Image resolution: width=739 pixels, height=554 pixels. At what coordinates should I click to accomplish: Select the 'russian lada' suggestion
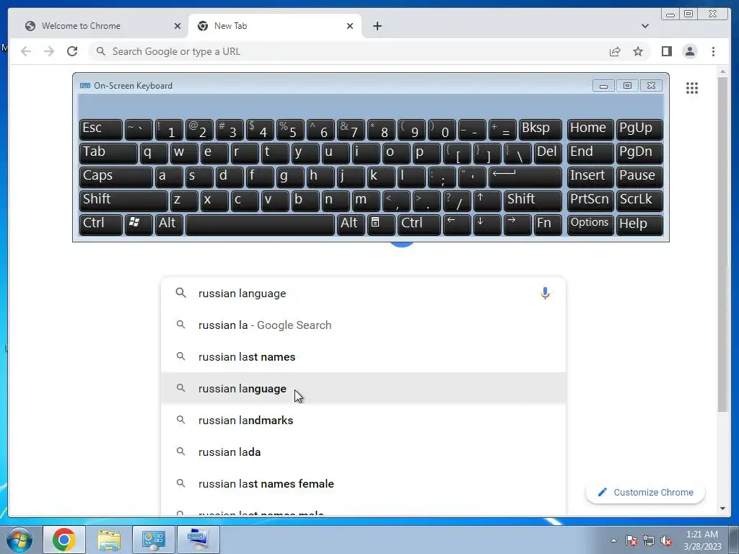click(x=363, y=452)
